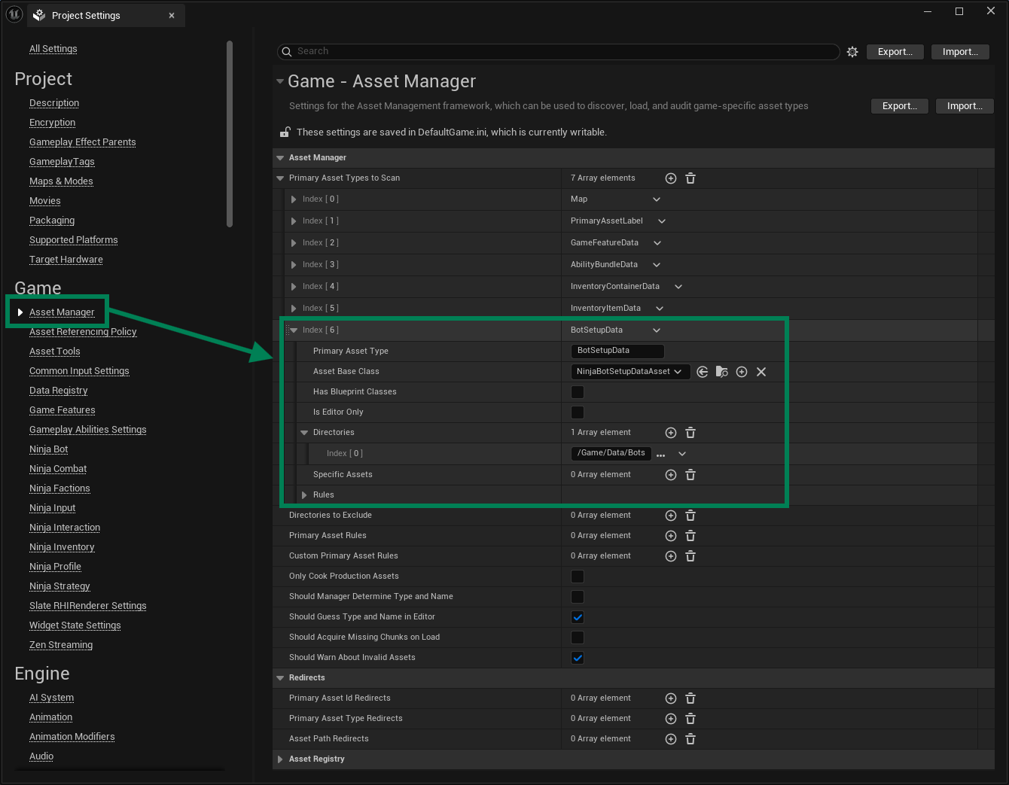
Task: Click the browse ellipsis for /Game/Data/Bots path
Action: click(661, 455)
